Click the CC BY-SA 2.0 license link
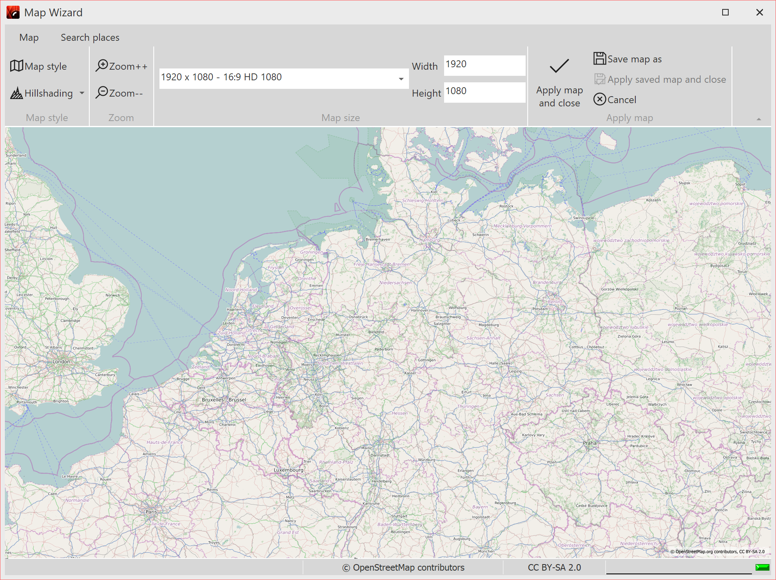The width and height of the screenshot is (776, 580). pos(554,567)
